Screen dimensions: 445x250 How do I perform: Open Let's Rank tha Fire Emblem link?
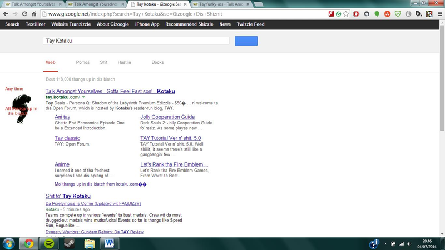click(174, 164)
